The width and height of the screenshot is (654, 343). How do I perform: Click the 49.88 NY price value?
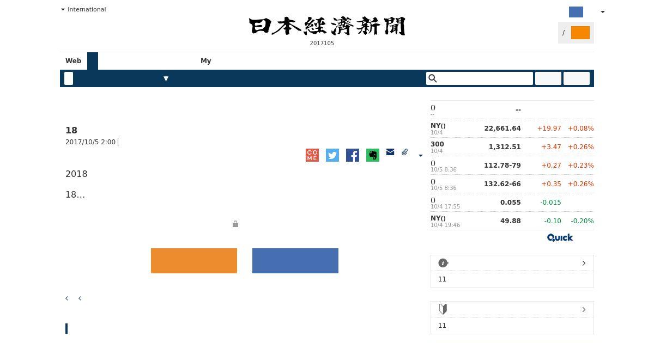(511, 221)
